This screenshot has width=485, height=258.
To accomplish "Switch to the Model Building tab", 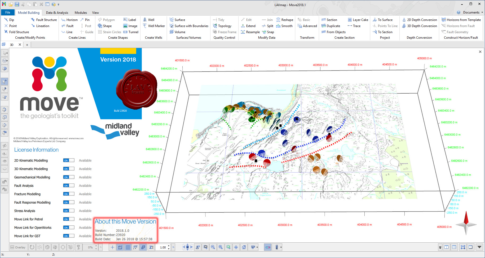I will 29,12.
